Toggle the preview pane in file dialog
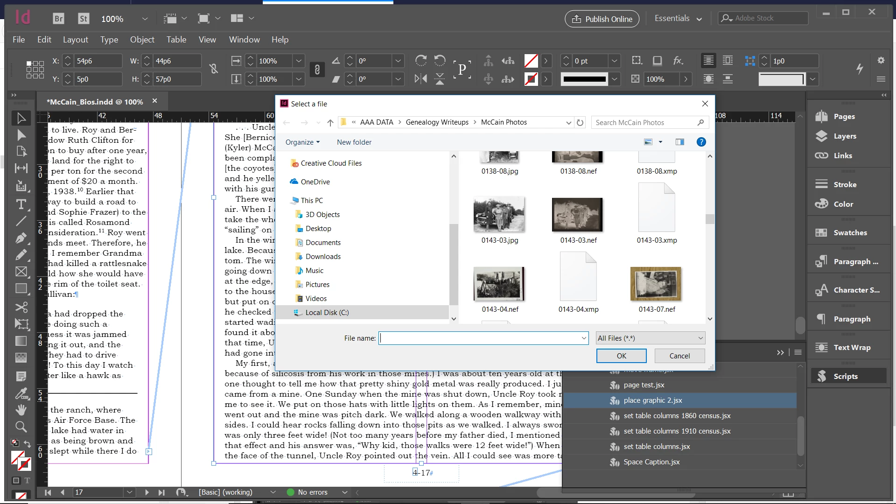Viewport: 896px width, 504px height. [x=680, y=142]
